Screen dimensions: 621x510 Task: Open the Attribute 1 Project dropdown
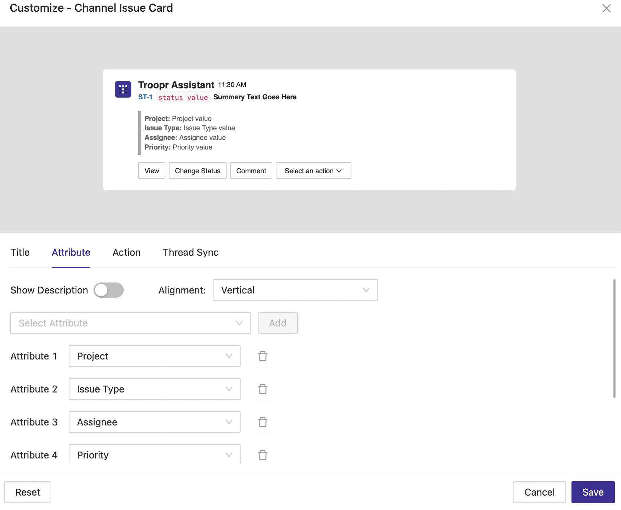coord(155,356)
